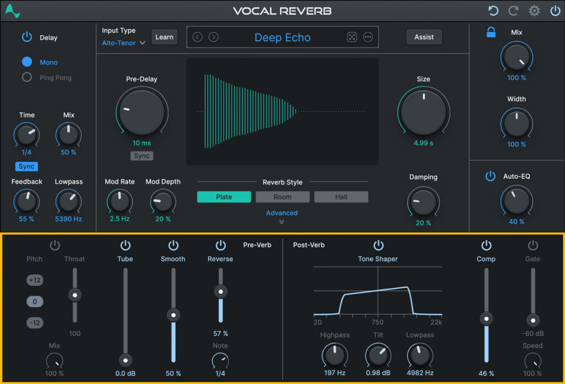Toggle the Tube power button

pyautogui.click(x=125, y=245)
